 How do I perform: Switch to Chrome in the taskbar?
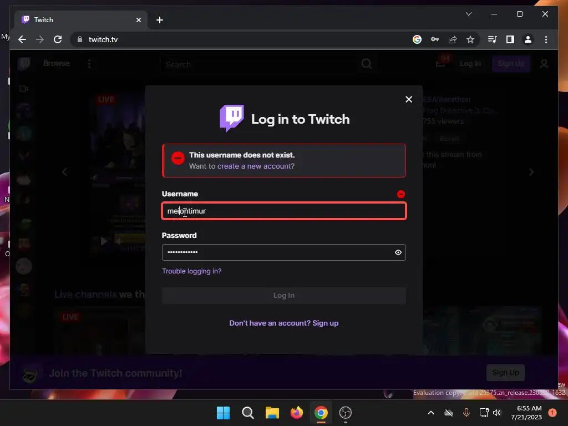pos(321,413)
